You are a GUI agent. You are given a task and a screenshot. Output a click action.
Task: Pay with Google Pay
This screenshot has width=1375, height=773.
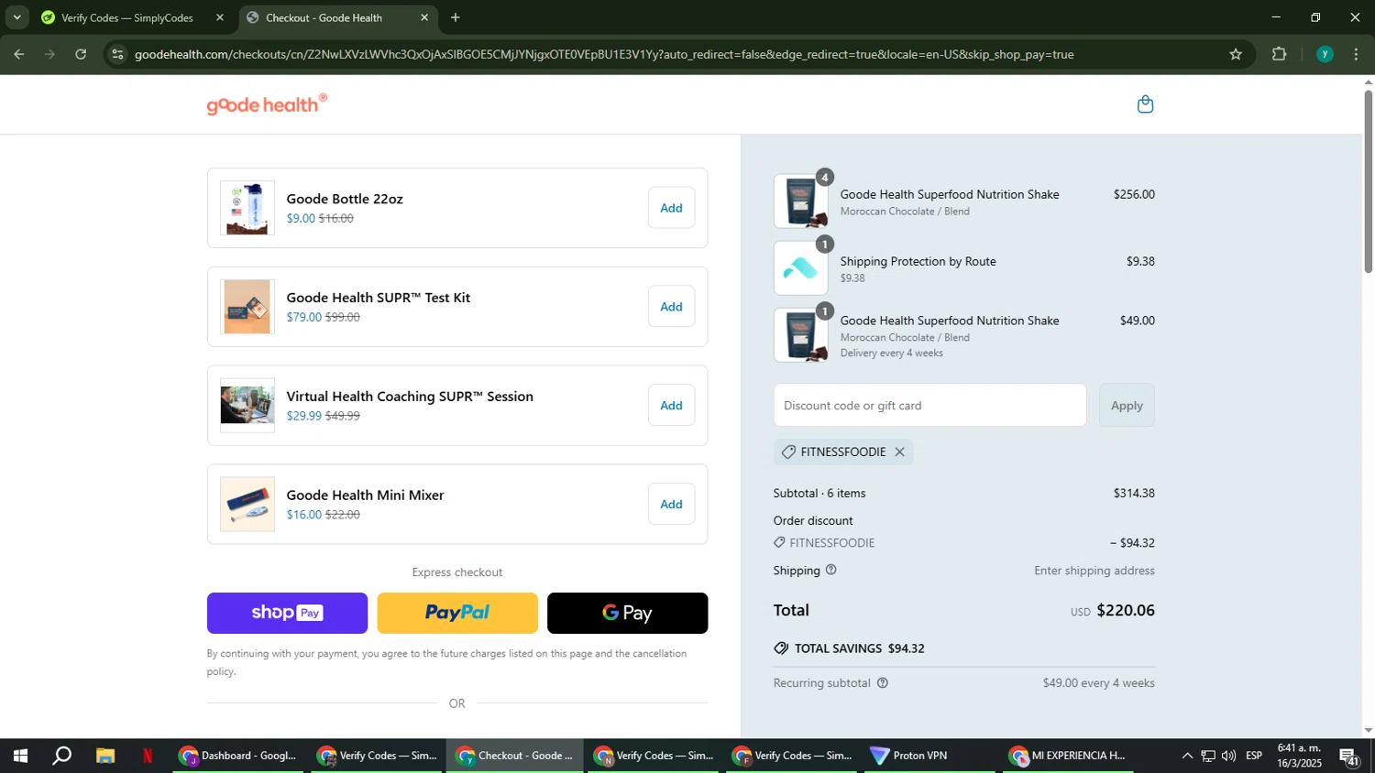point(627,613)
